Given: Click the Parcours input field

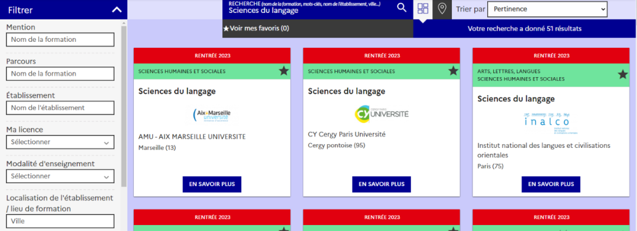Looking at the screenshot, I should 60,74.
